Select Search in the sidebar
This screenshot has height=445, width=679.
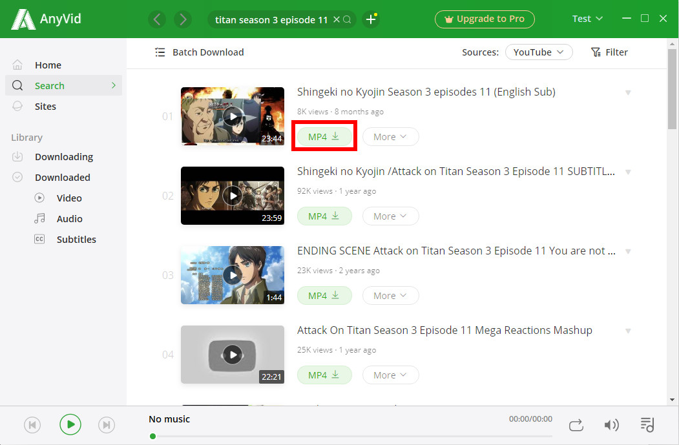click(64, 86)
